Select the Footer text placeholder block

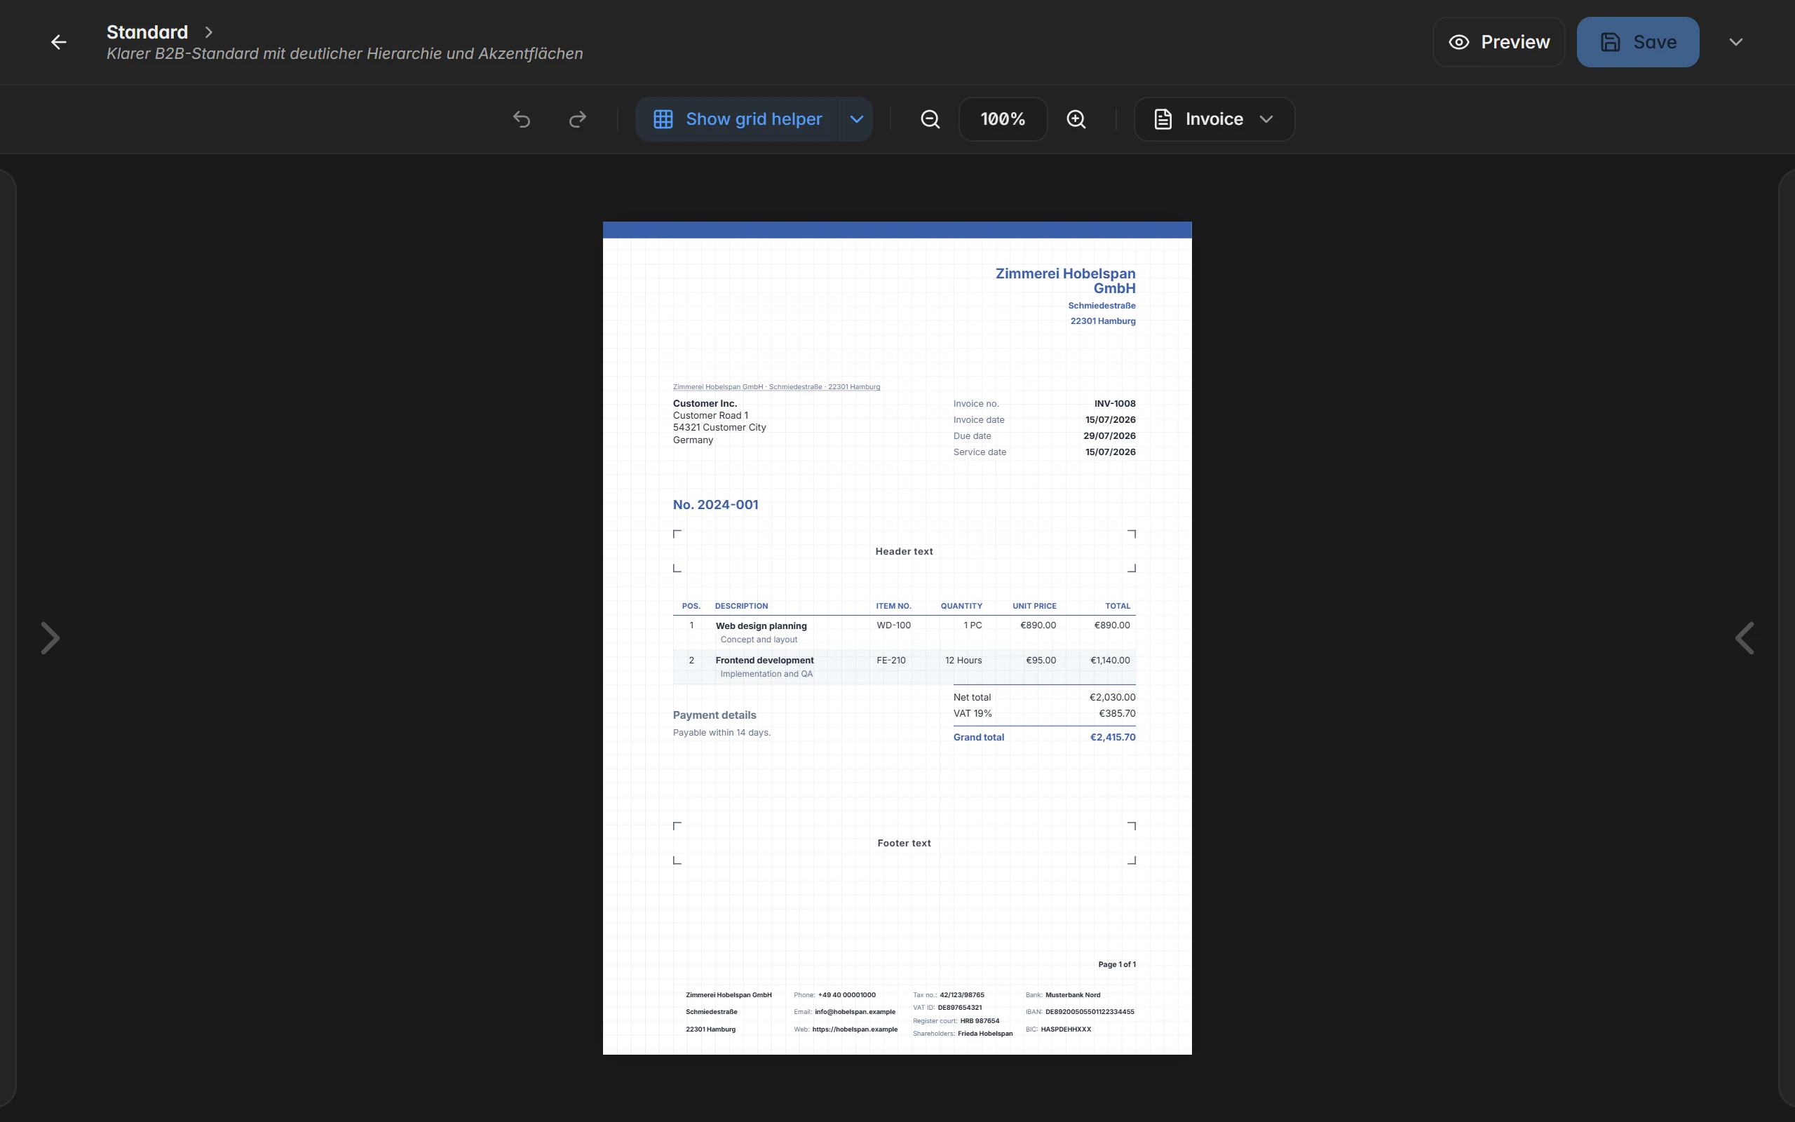905,843
